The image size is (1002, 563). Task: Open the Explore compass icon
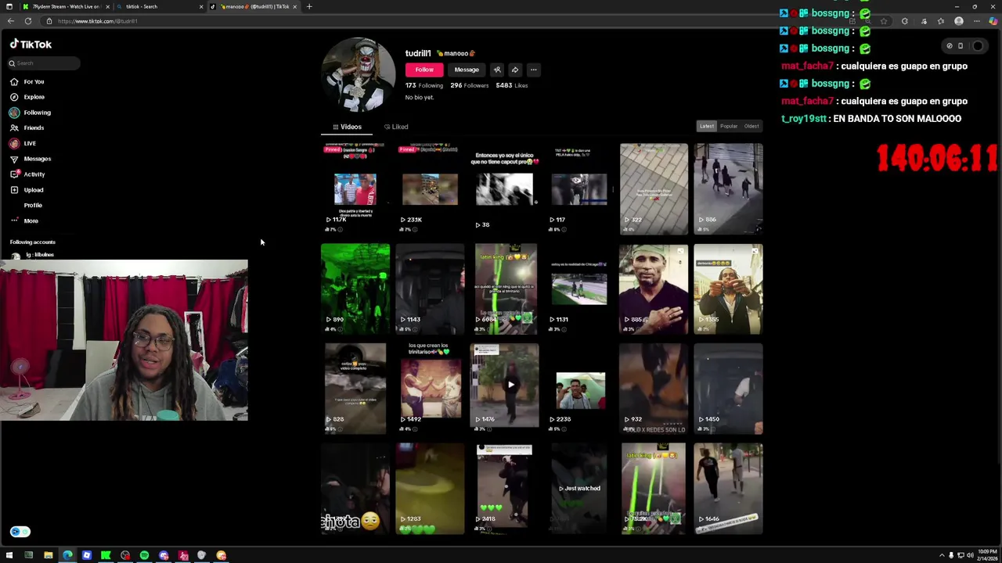point(14,97)
